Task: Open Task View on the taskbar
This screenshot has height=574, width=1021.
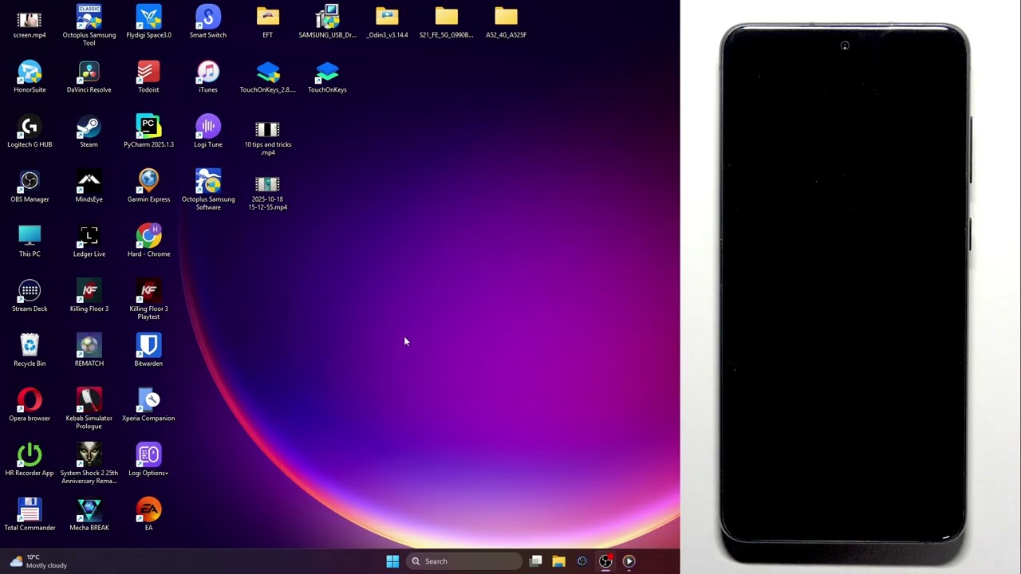Action: tap(536, 561)
